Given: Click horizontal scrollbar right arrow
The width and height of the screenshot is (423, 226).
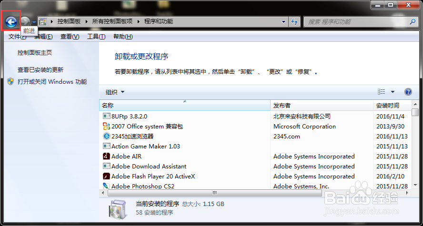Looking at the screenshot, I should click(408, 193).
